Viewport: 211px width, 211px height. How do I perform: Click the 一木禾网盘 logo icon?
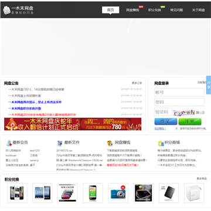click(7, 10)
